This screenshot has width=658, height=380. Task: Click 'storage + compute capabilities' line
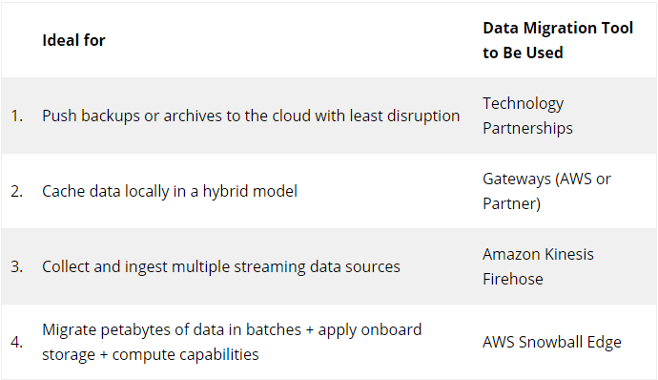151,355
